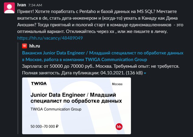This screenshot has width=193, height=137.
Task: Click the red hh logo in preview image
Action: tap(119, 127)
